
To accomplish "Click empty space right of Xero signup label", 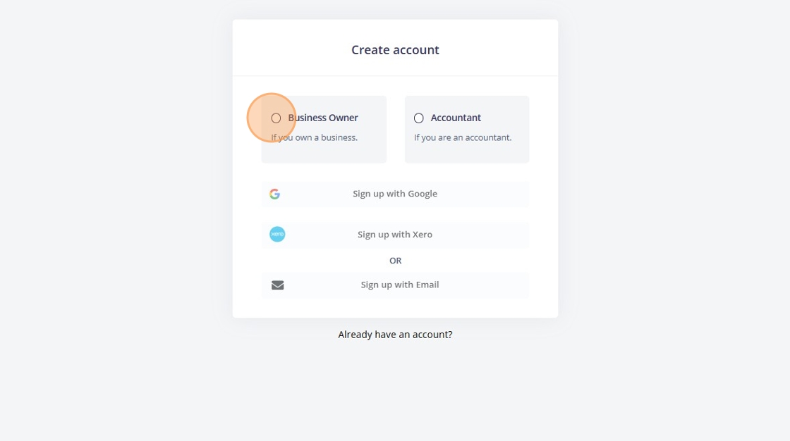I will pos(480,234).
